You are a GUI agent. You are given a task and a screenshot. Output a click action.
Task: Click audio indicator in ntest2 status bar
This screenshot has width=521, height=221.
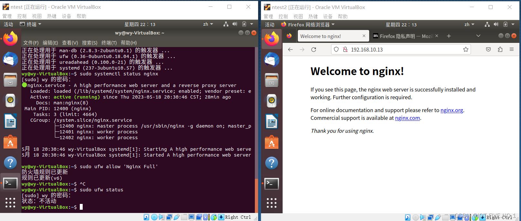point(422,217)
